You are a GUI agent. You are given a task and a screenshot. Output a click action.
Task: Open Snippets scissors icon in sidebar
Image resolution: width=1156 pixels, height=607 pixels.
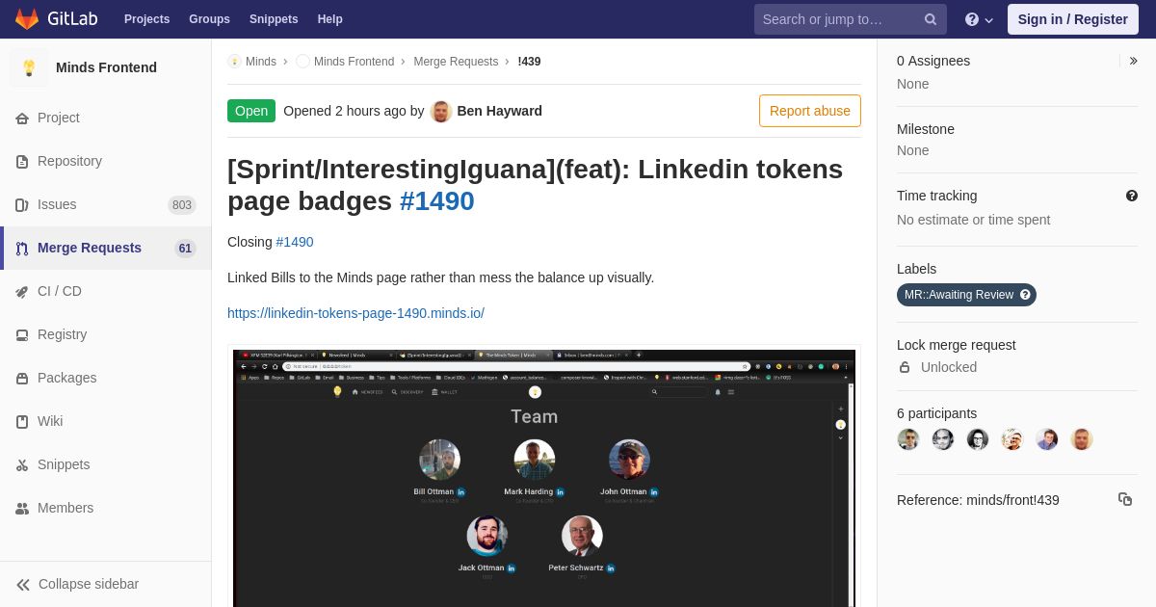(22, 464)
